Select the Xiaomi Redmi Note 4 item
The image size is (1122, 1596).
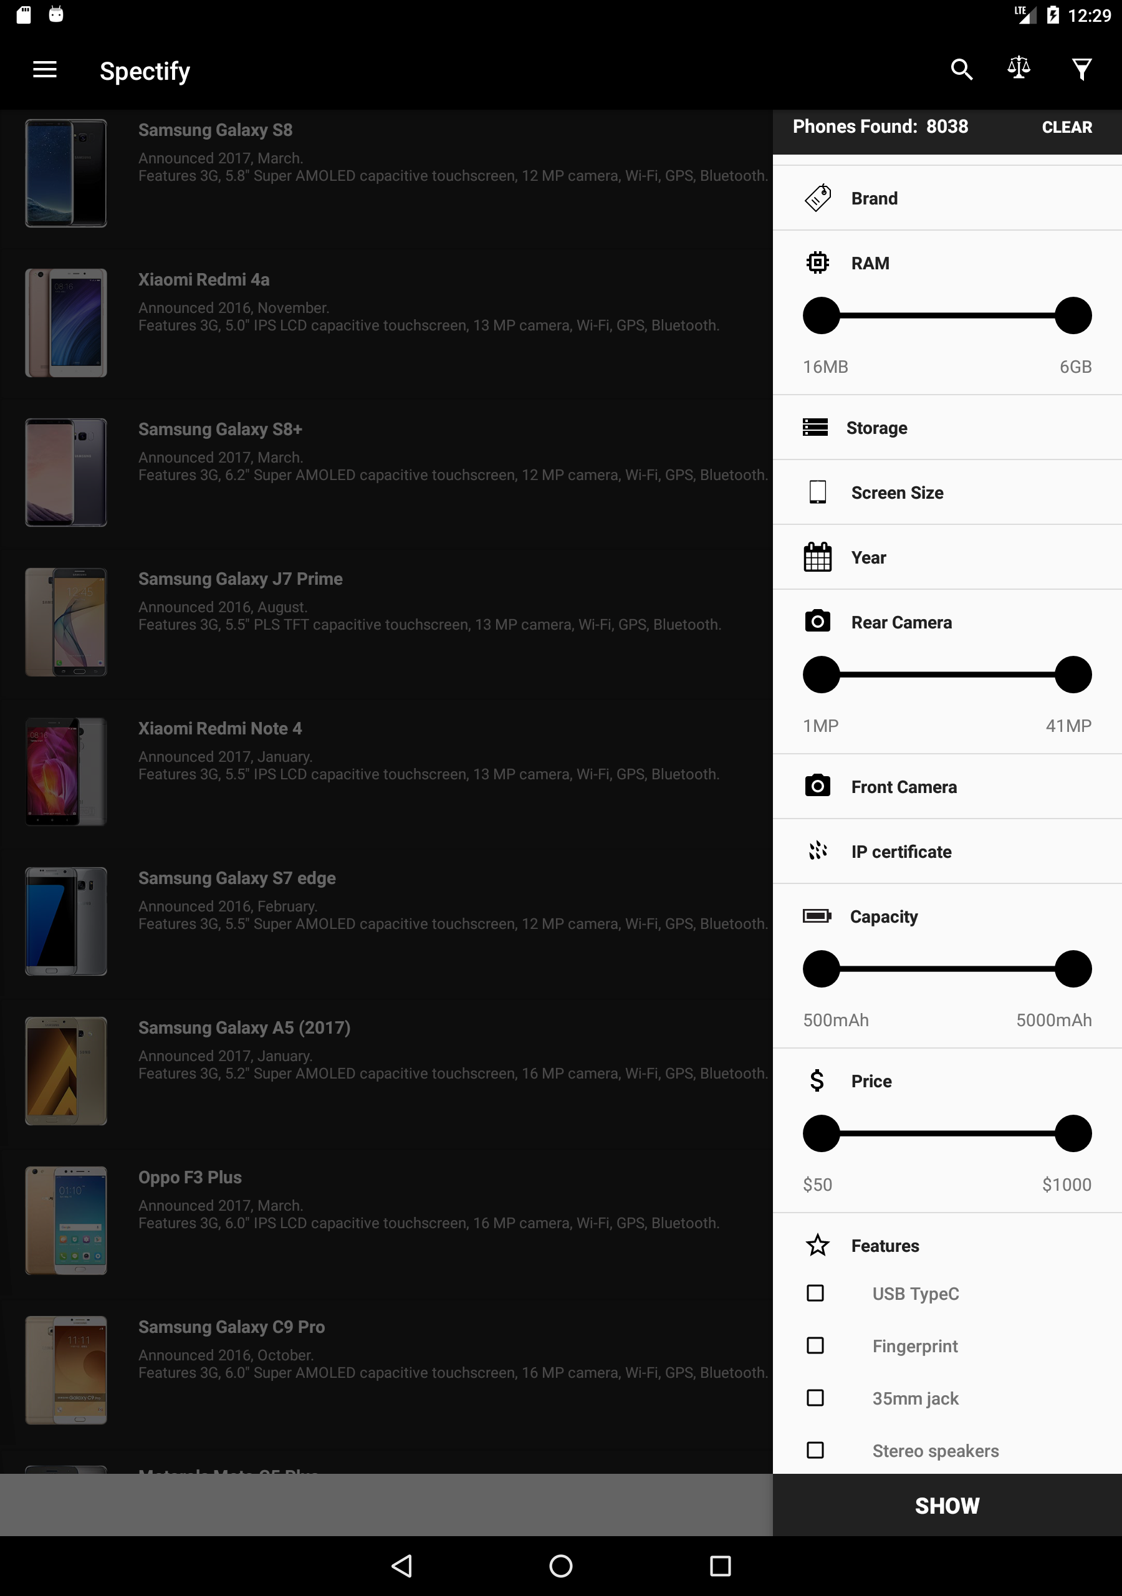pyautogui.click(x=386, y=772)
